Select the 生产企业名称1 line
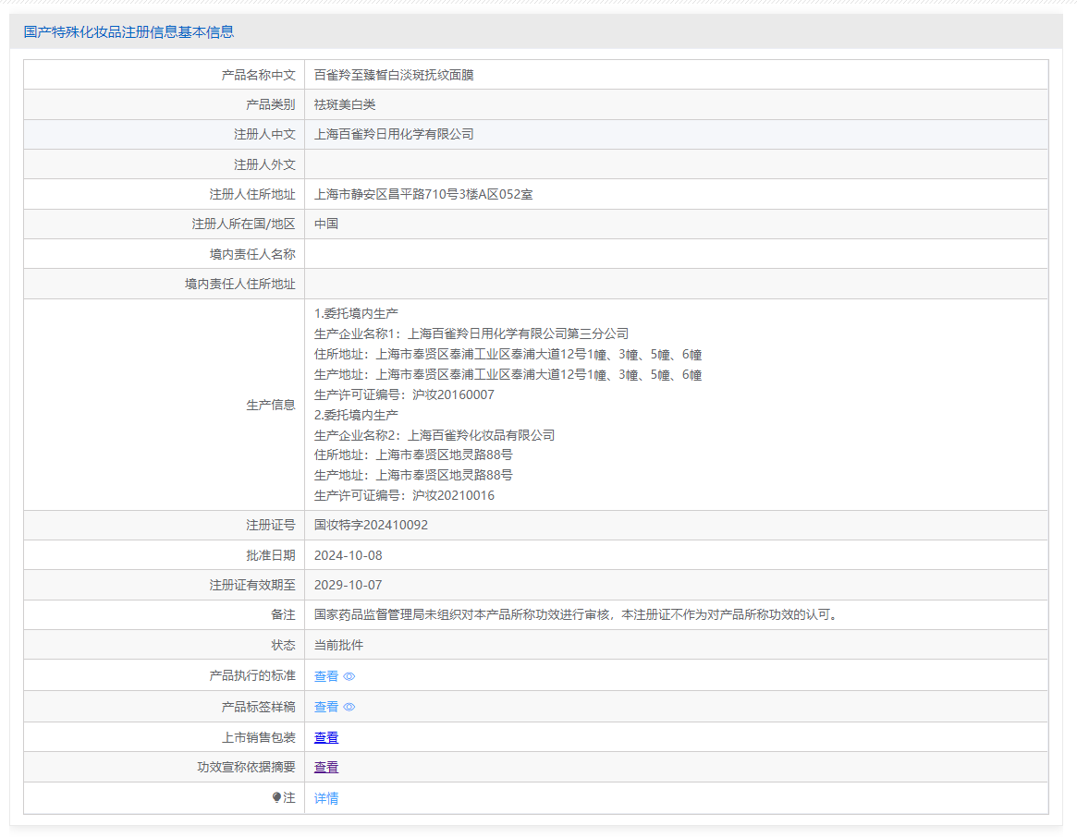Screen dimensions: 1077x837 [x=471, y=334]
